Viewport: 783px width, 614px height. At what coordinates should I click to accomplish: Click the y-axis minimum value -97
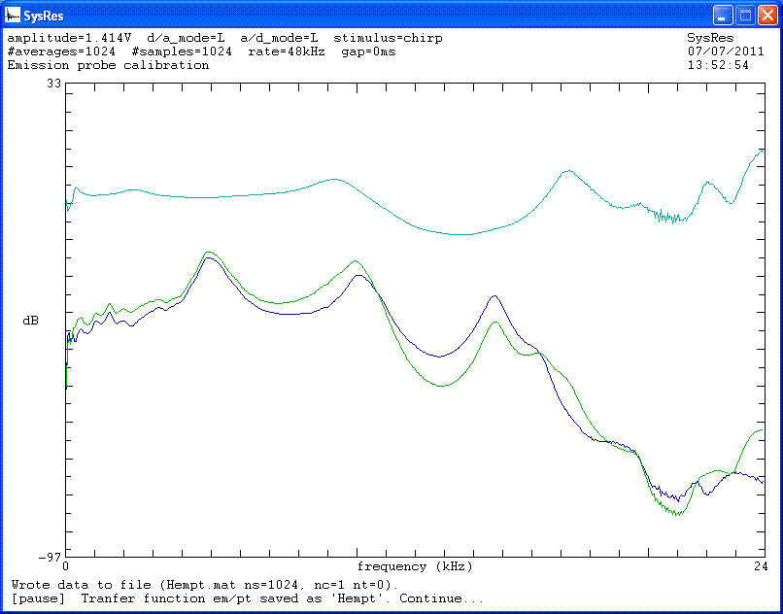click(50, 556)
